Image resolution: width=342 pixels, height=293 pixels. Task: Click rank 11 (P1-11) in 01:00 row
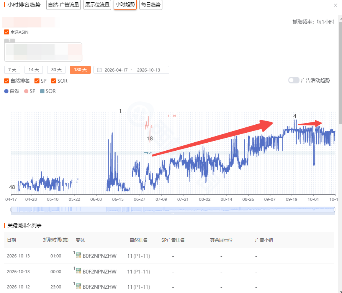(139, 256)
